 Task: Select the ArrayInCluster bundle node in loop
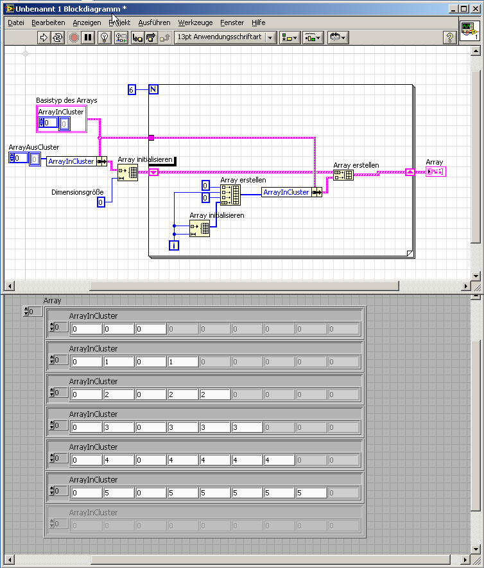[x=291, y=192]
